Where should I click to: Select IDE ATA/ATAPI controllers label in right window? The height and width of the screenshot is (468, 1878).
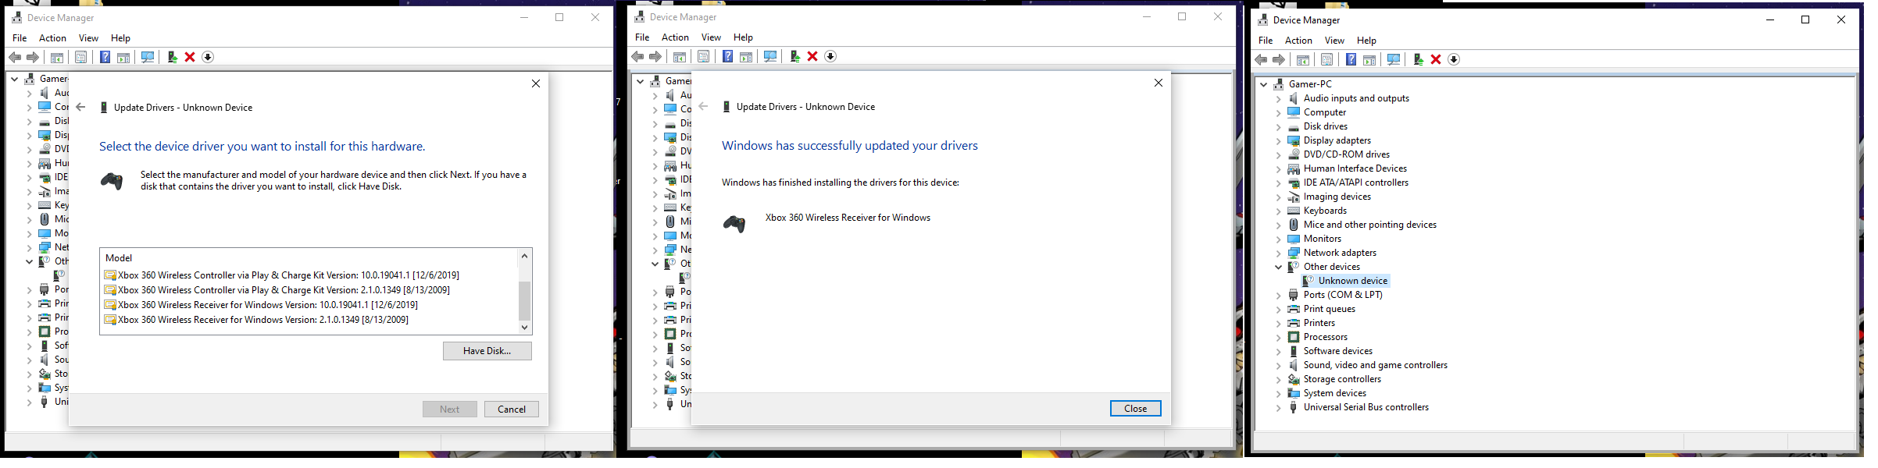pos(1356,183)
